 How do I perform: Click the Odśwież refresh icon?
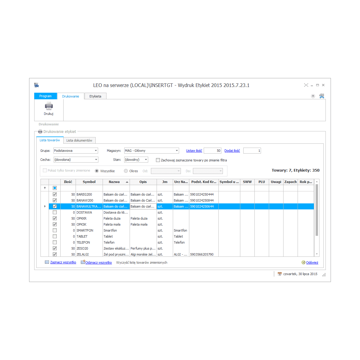(303, 262)
